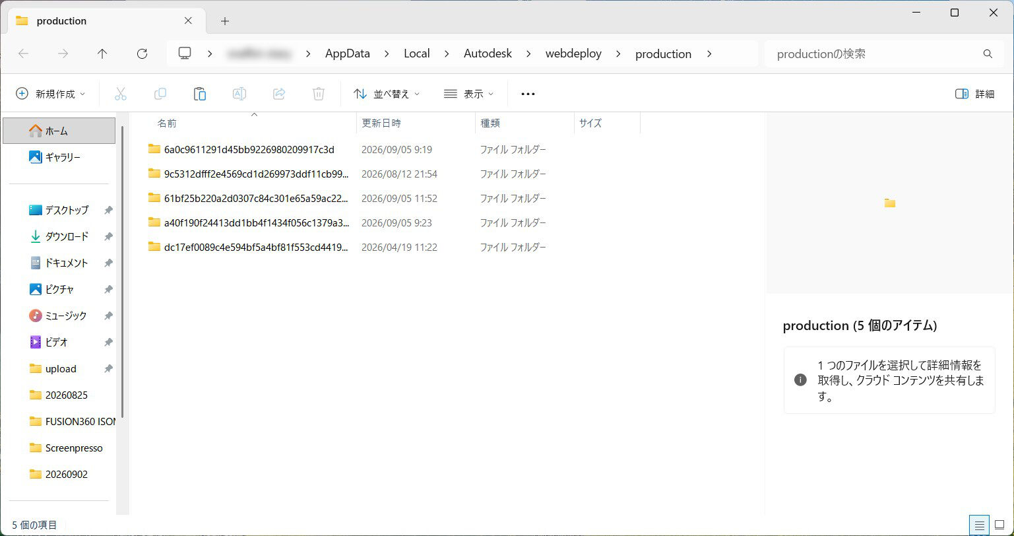Viewport: 1014px width, 536px height.
Task: Click the Delete trash can icon
Action: click(319, 94)
